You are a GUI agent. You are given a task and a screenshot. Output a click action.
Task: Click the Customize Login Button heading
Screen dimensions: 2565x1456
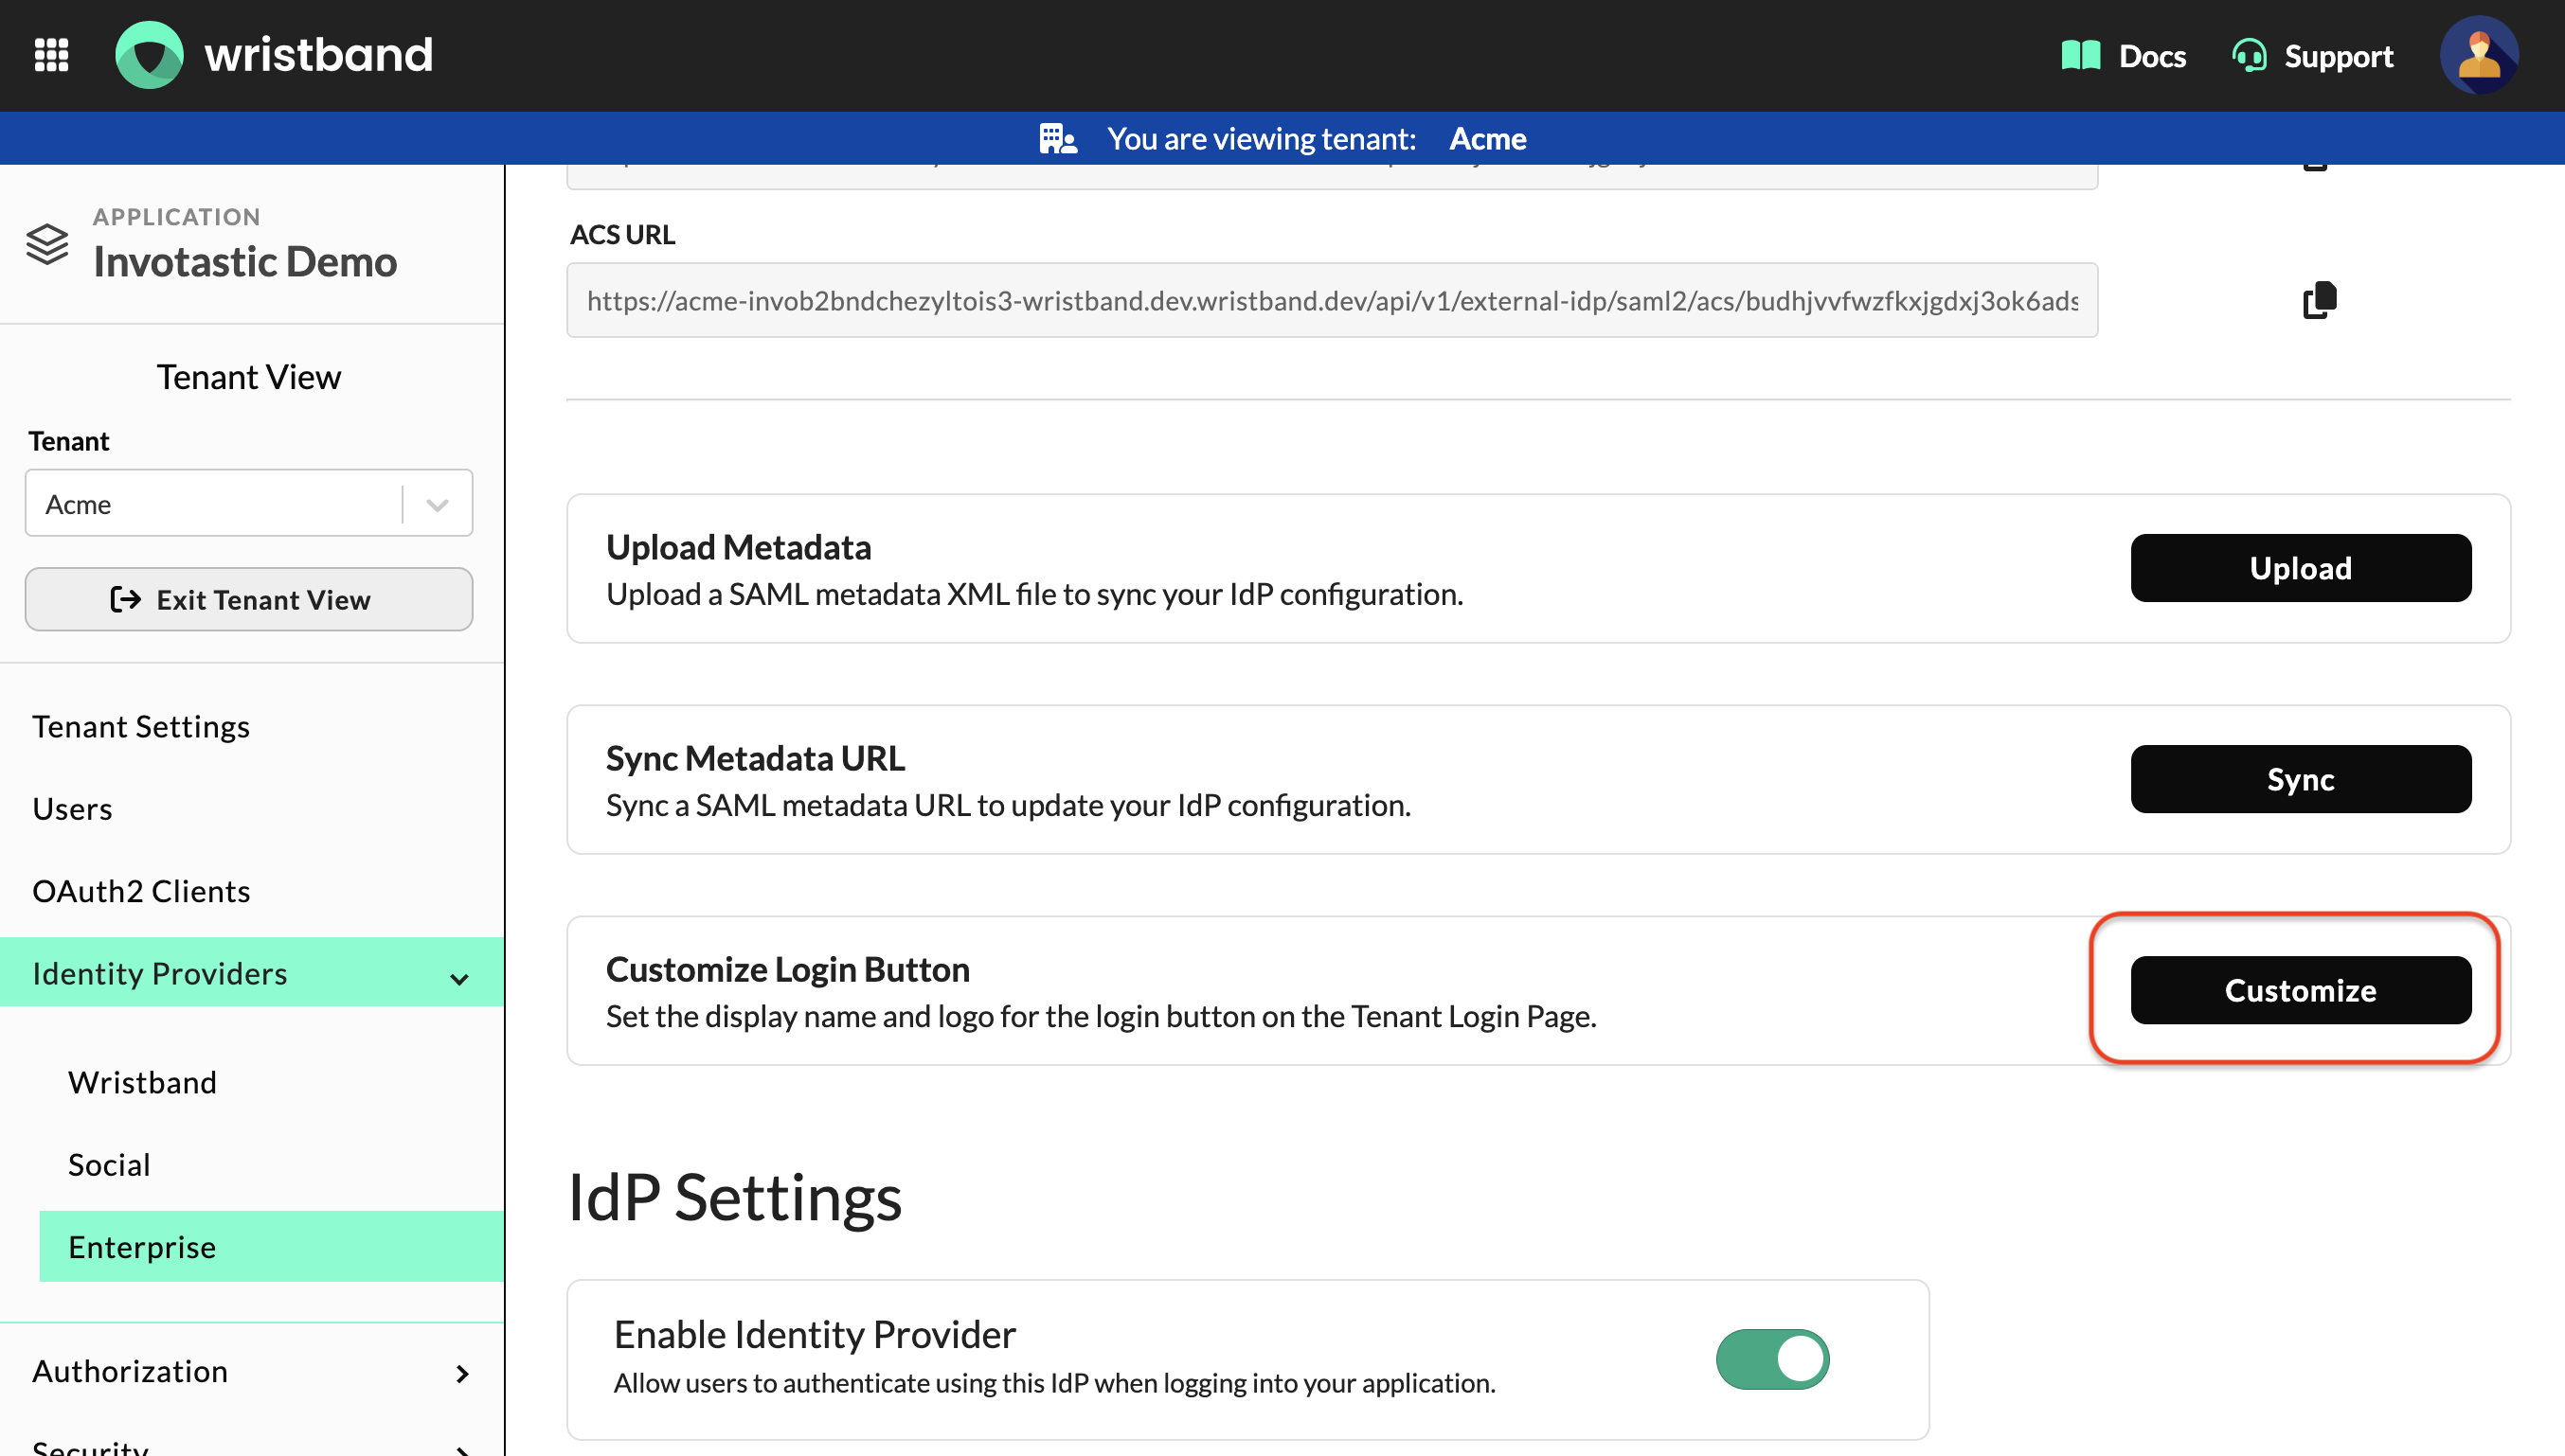(788, 969)
